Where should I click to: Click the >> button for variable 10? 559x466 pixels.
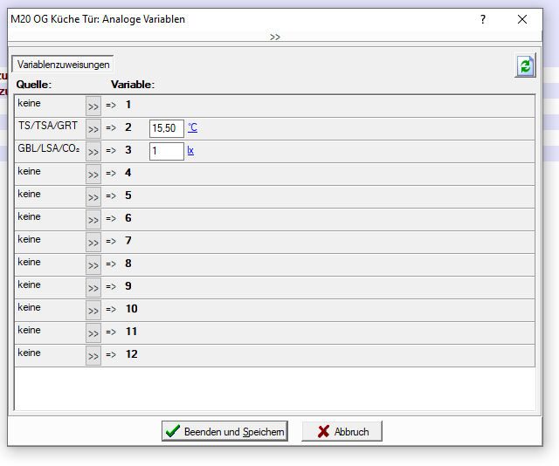click(93, 310)
